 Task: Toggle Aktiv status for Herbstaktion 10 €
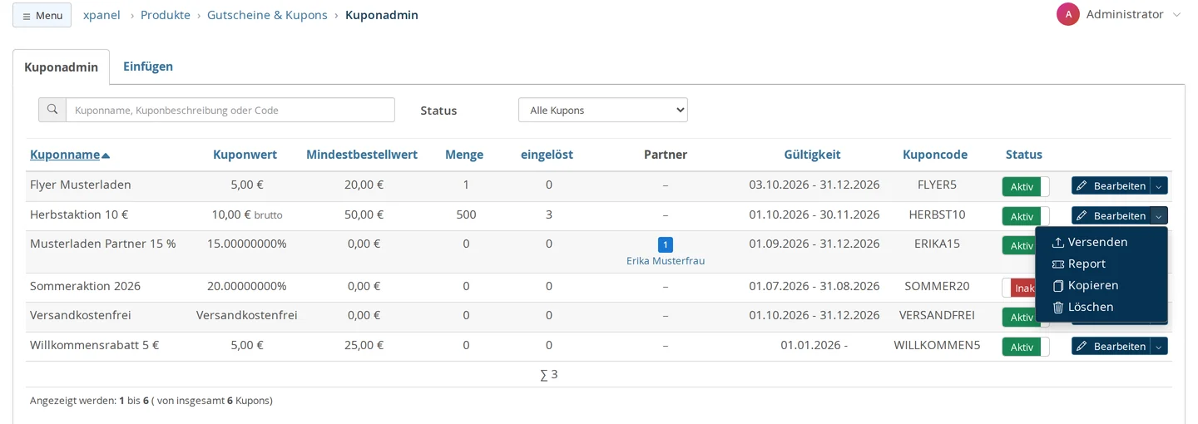1025,216
